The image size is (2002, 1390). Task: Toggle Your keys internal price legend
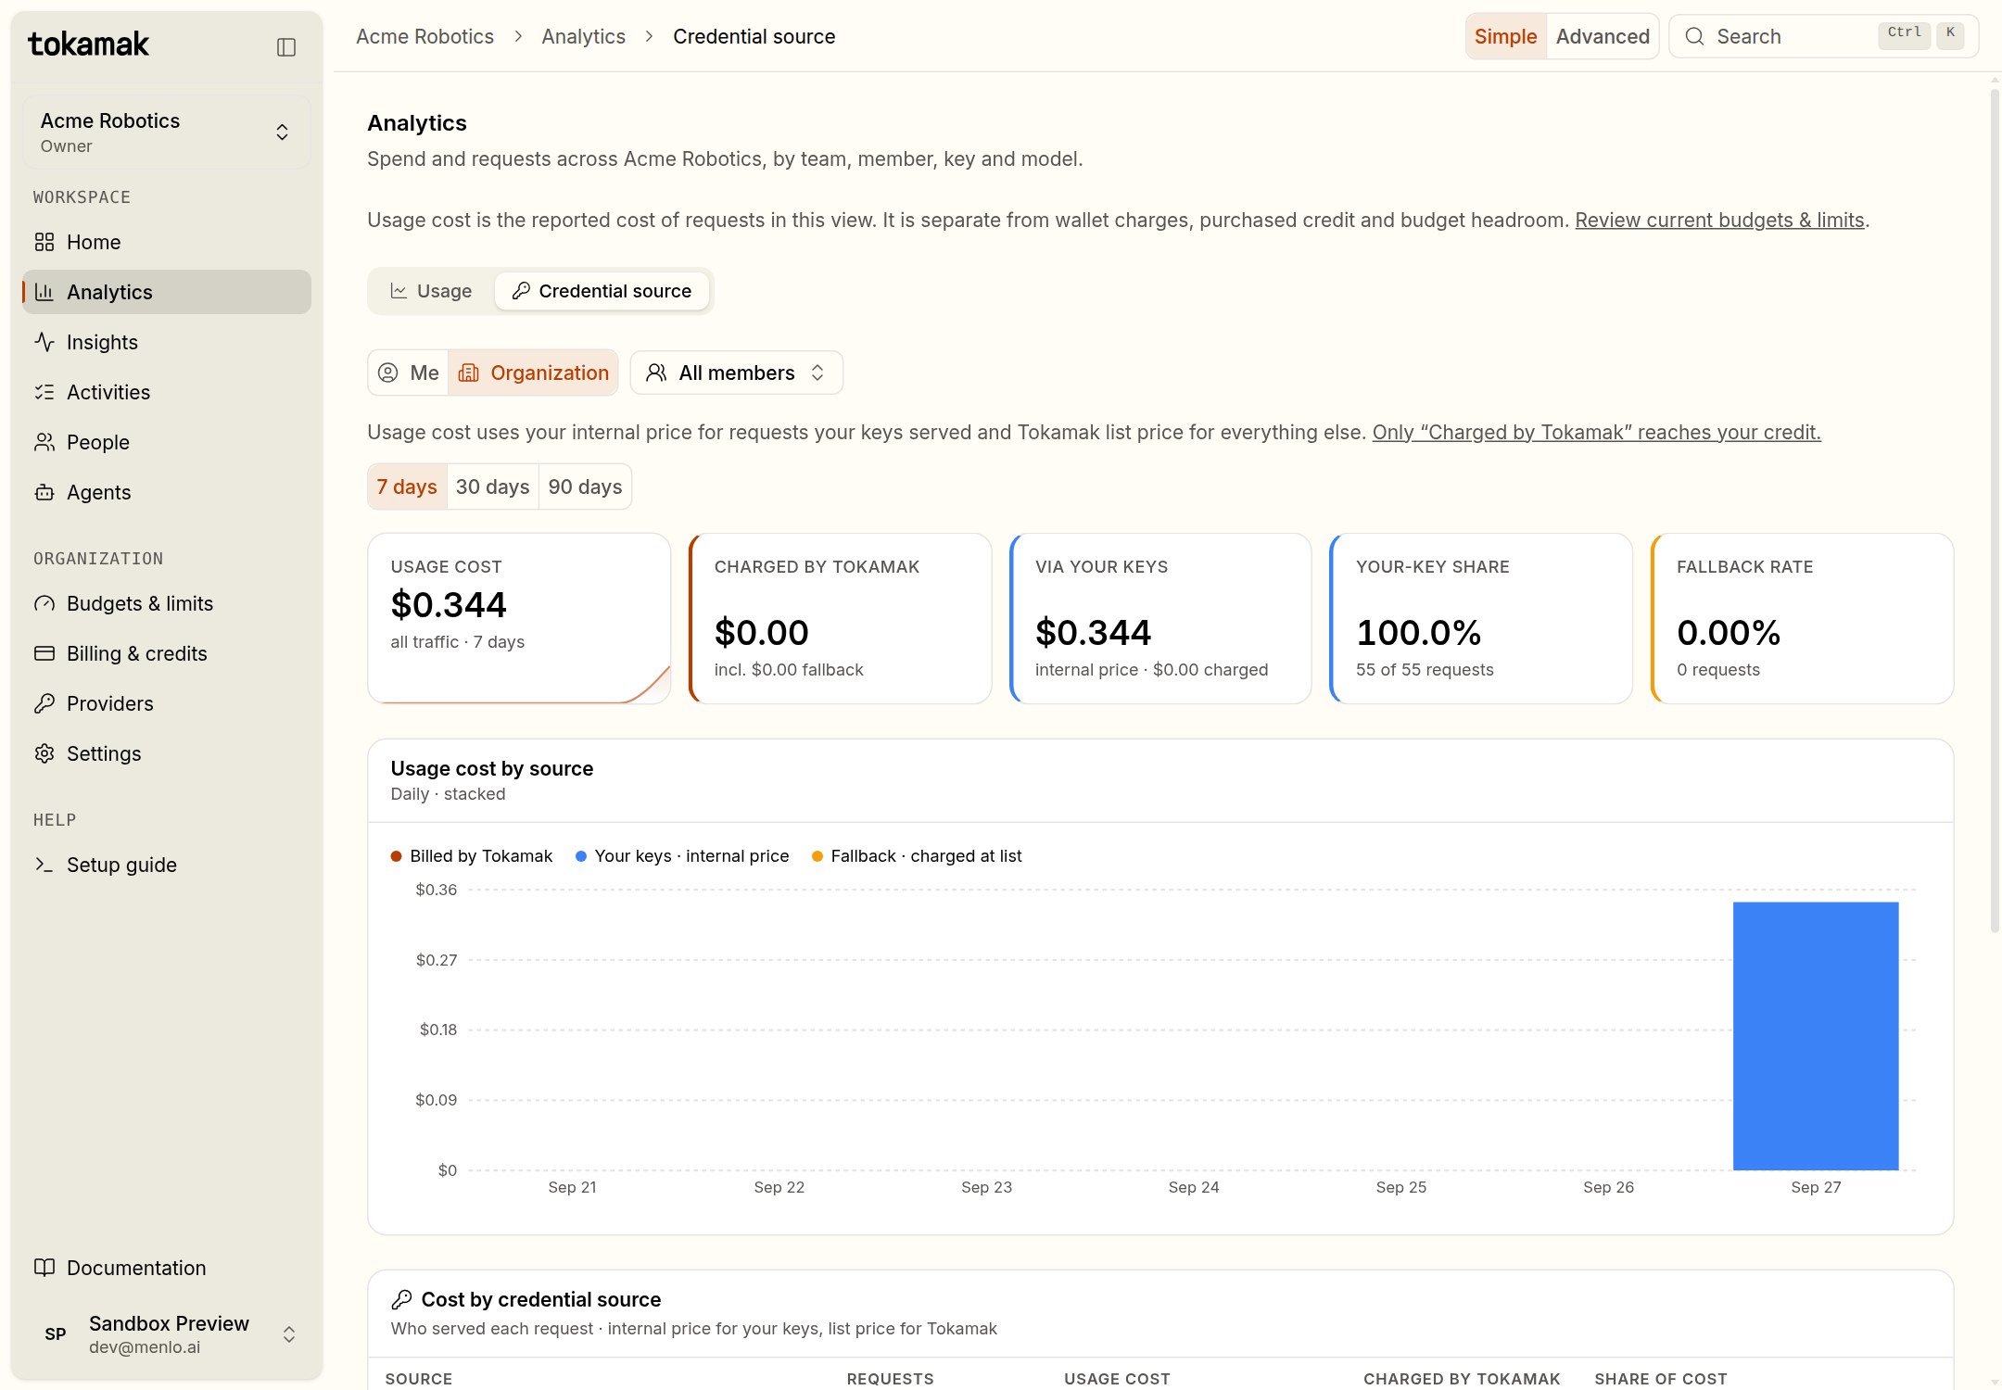[x=682, y=856]
